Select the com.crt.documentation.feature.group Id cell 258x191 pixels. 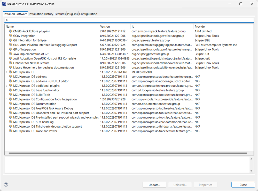click(156, 104)
